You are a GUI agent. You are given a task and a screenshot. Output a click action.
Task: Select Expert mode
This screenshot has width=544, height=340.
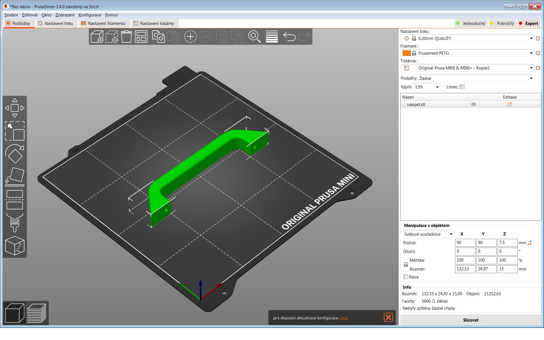[x=529, y=24]
